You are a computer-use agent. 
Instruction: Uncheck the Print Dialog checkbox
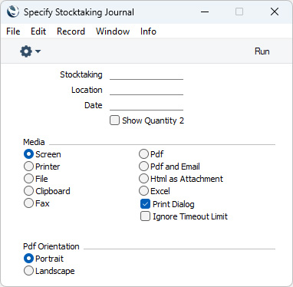[145, 204]
